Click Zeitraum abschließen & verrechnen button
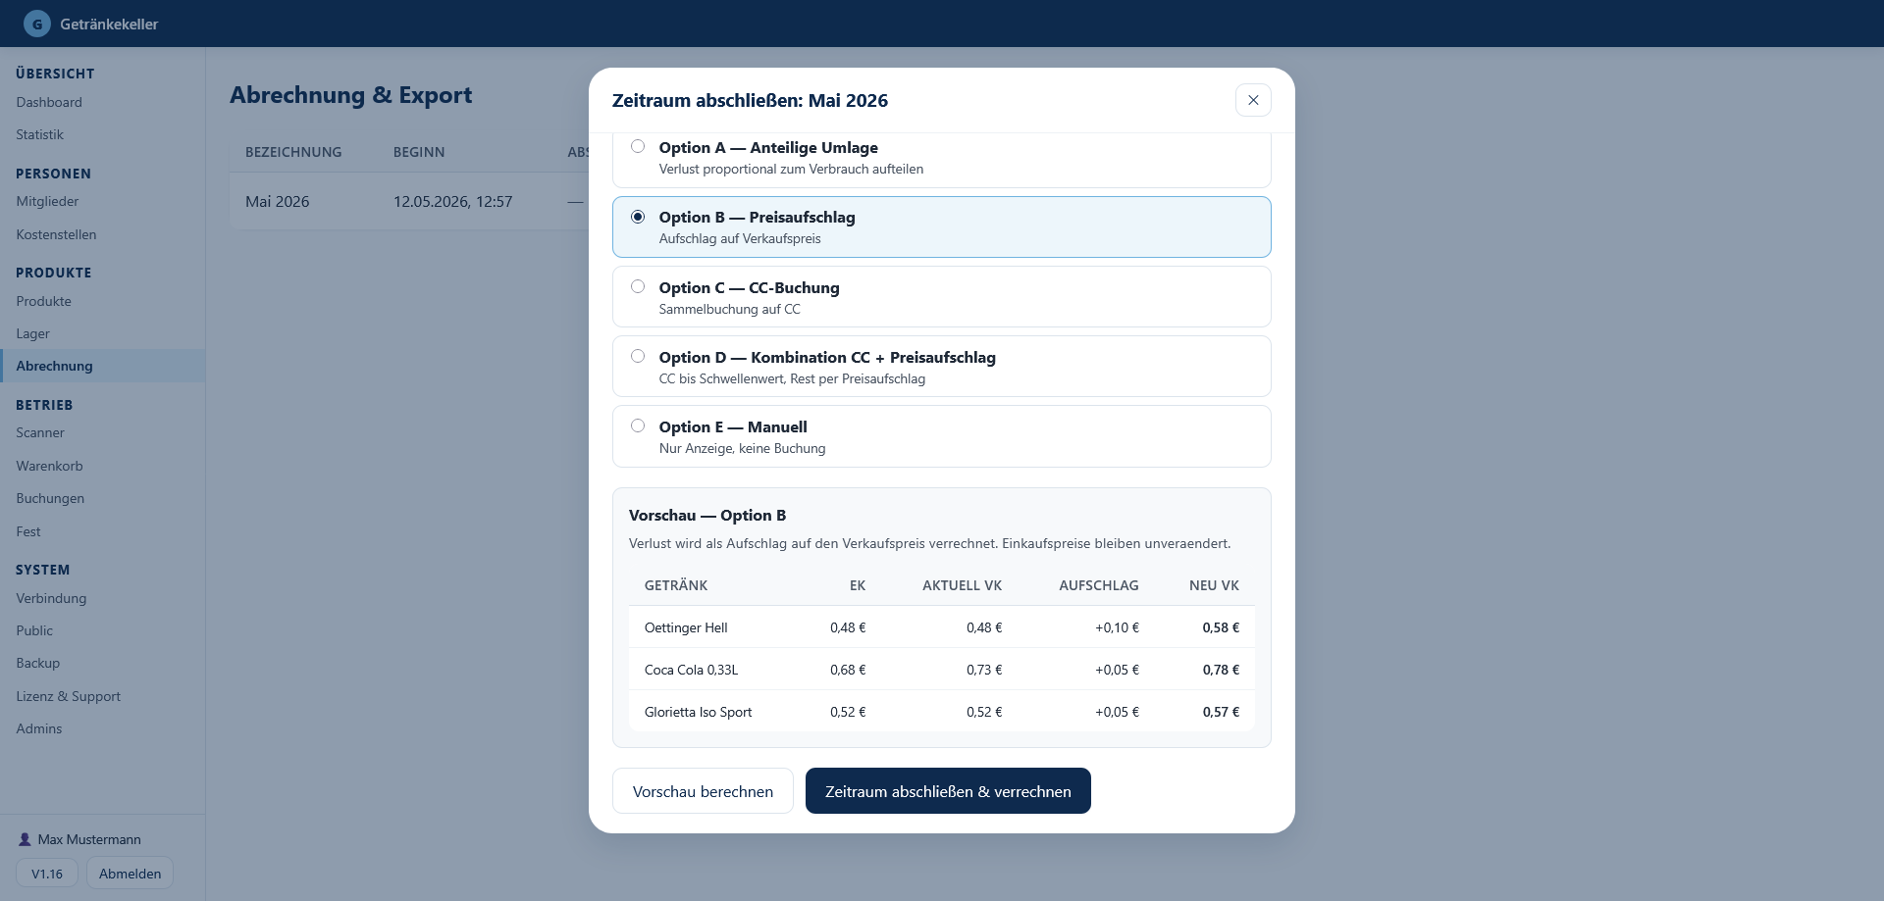1884x901 pixels. coord(948,791)
